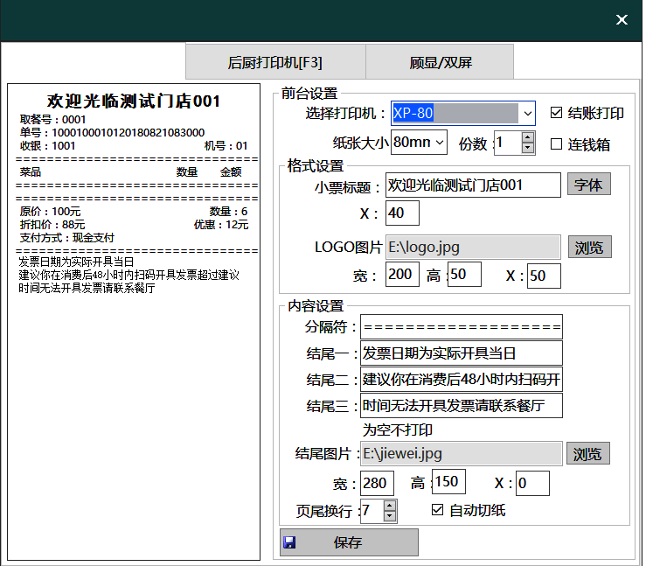Click the 分隔符 separator field
Image resolution: width=646 pixels, height=566 pixels.
tap(462, 327)
